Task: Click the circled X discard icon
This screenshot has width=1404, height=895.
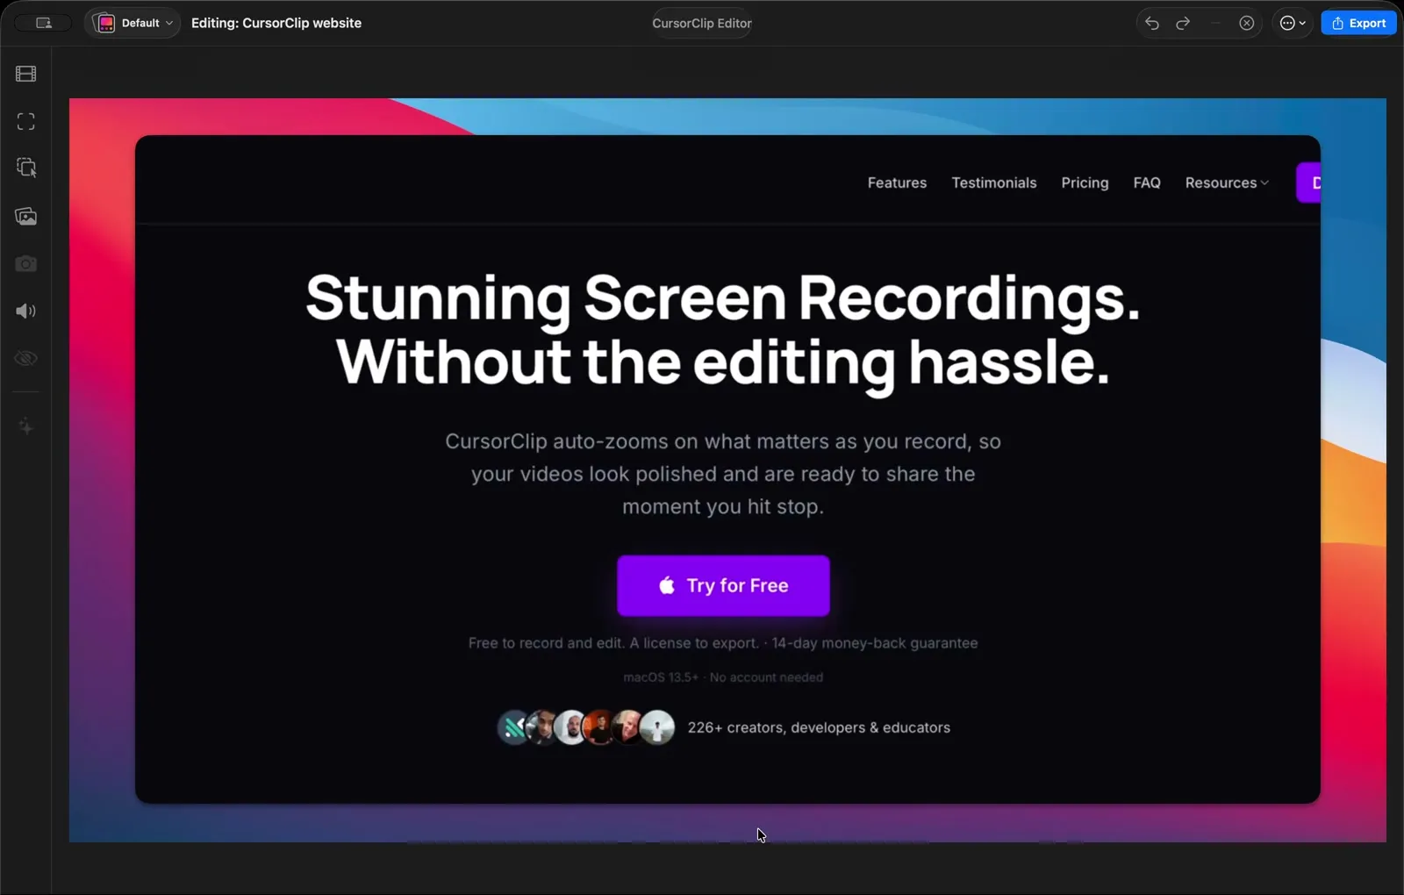Action: (x=1246, y=23)
